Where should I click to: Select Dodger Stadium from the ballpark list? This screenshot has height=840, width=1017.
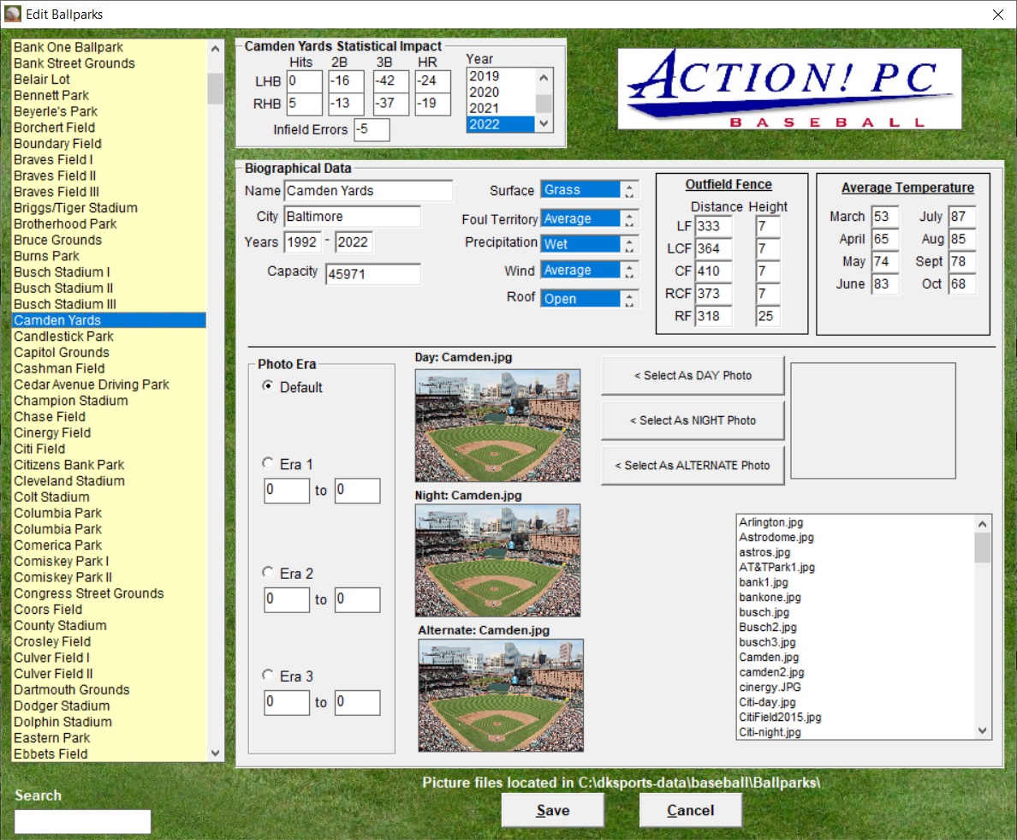point(62,706)
